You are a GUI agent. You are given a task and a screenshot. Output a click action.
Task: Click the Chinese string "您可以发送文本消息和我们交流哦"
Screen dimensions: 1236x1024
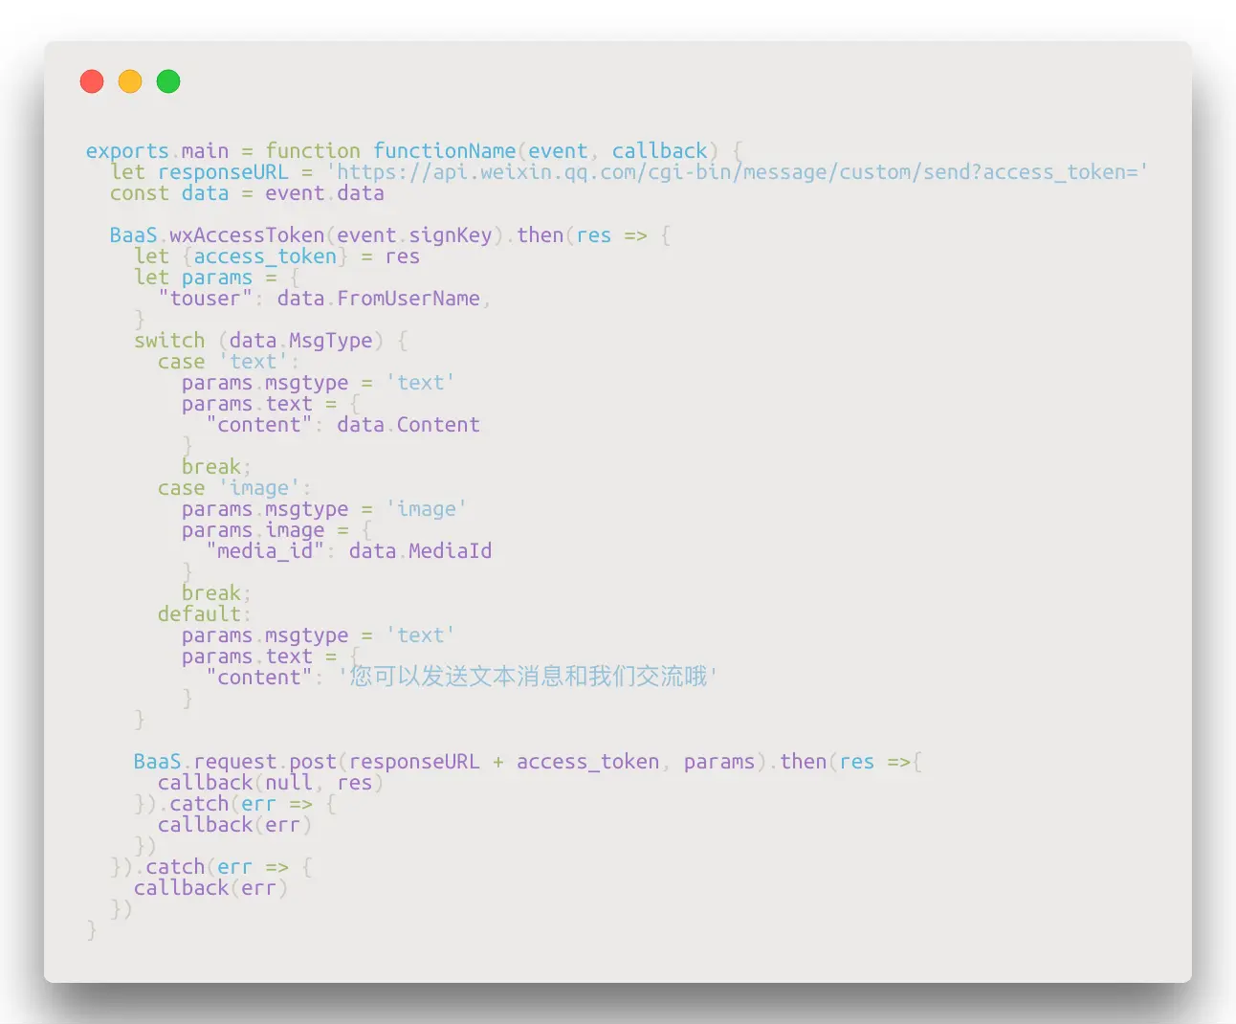point(528,677)
